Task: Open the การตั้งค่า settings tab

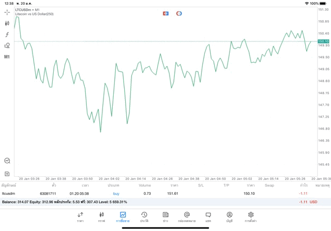Action: click(x=251, y=217)
